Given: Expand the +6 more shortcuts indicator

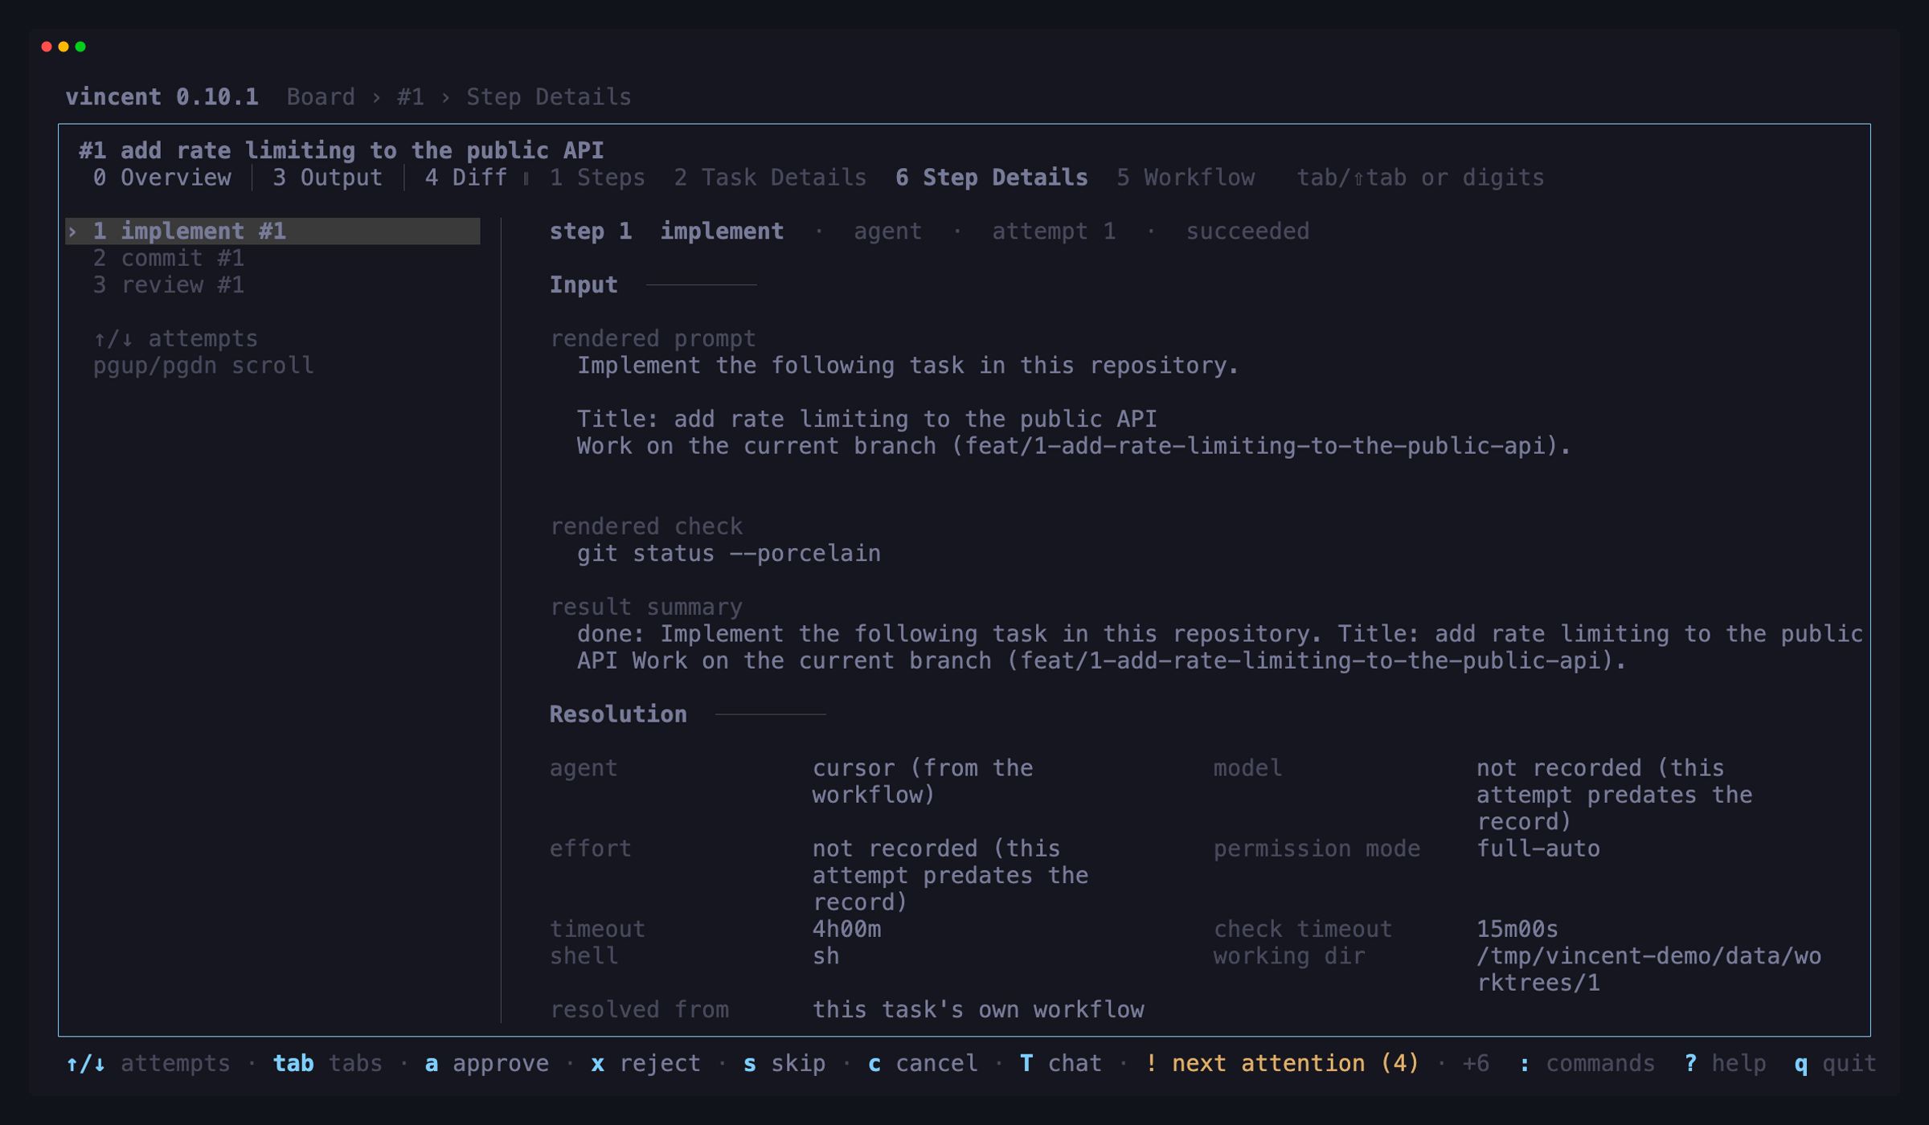Looking at the screenshot, I should coord(1476,1064).
